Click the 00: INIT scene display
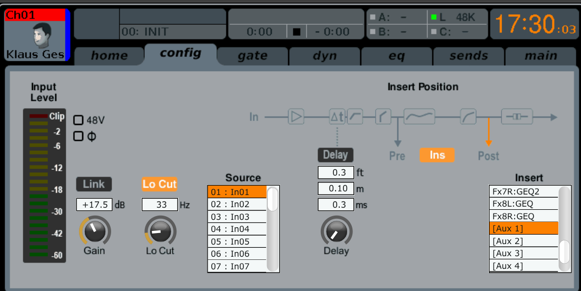 click(x=173, y=32)
